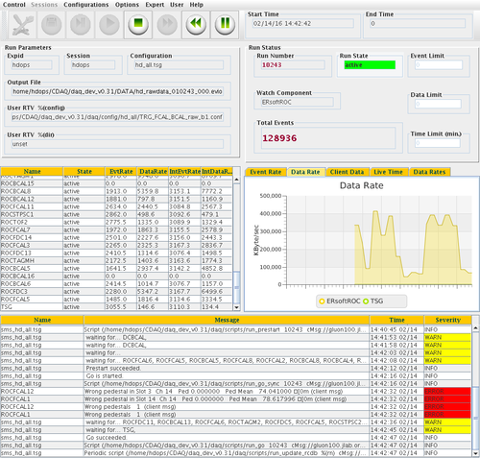Sort component table by Name column header
The height and width of the screenshot is (458, 480).
(x=32, y=172)
